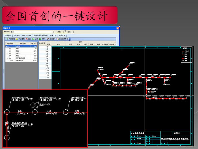Switch to the 技经信息 tab
Image resolution: width=198 pixels, height=149 pixels.
62,35
